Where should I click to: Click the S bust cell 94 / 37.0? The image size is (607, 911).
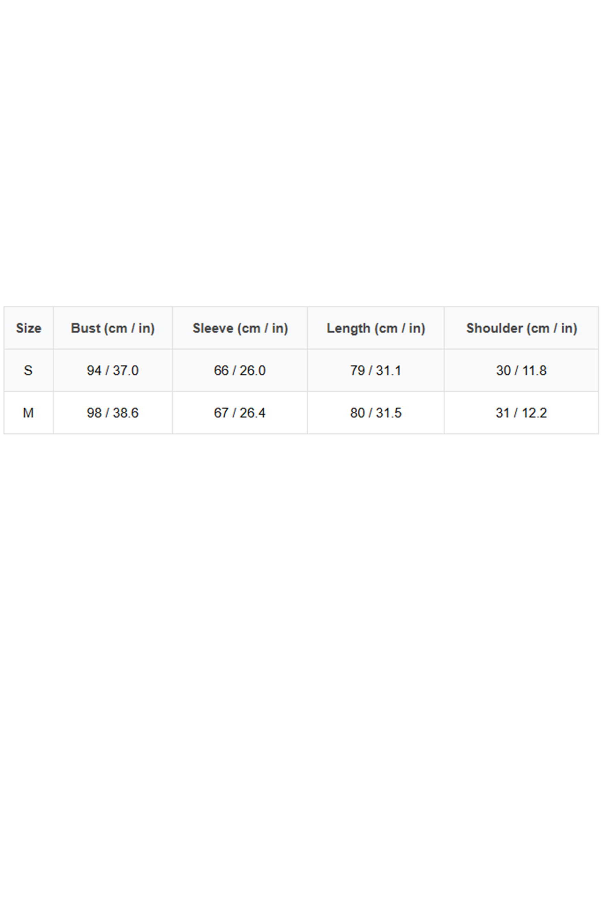coord(112,370)
